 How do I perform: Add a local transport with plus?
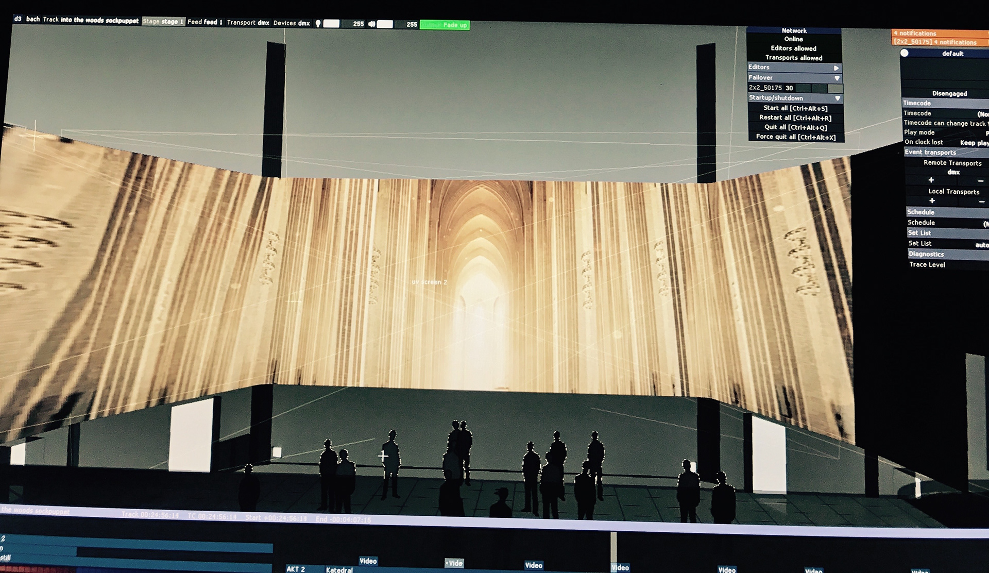(x=932, y=201)
